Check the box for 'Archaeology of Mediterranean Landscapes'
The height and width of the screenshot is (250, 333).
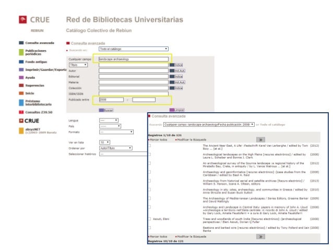click(x=149, y=198)
